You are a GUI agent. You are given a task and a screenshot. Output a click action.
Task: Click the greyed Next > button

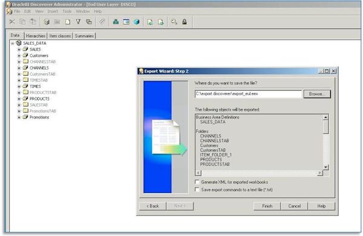180,206
